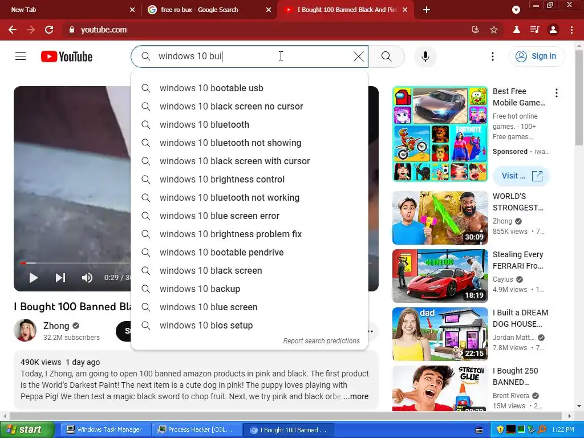Open the Chrome three-dot menu
Image resolution: width=584 pixels, height=438 pixels.
pyautogui.click(x=571, y=30)
